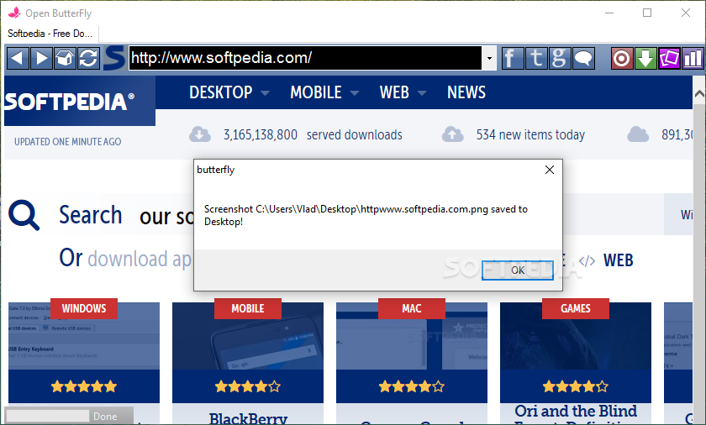Click OK in the butterfly dialog
Viewport: 706px width, 425px height.
click(x=518, y=270)
